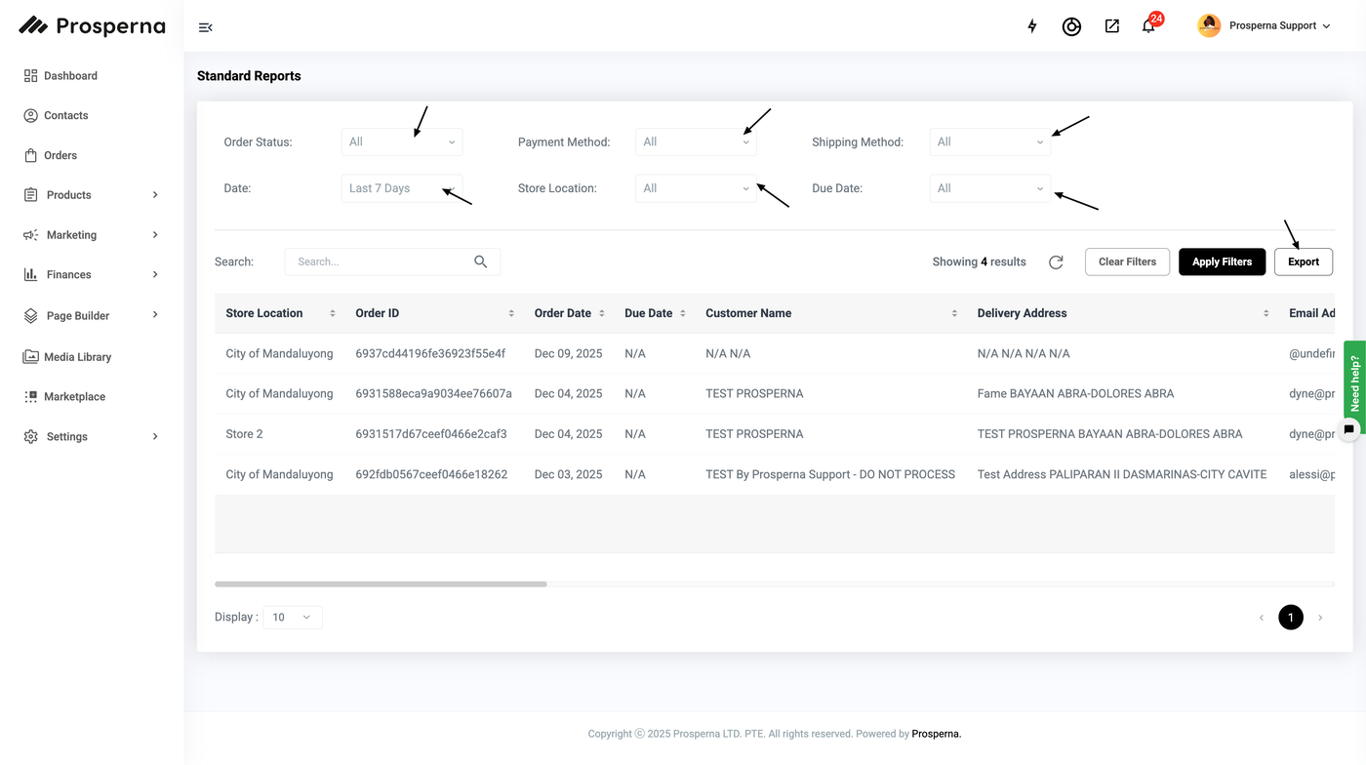Open the Order Status dropdown

click(402, 141)
